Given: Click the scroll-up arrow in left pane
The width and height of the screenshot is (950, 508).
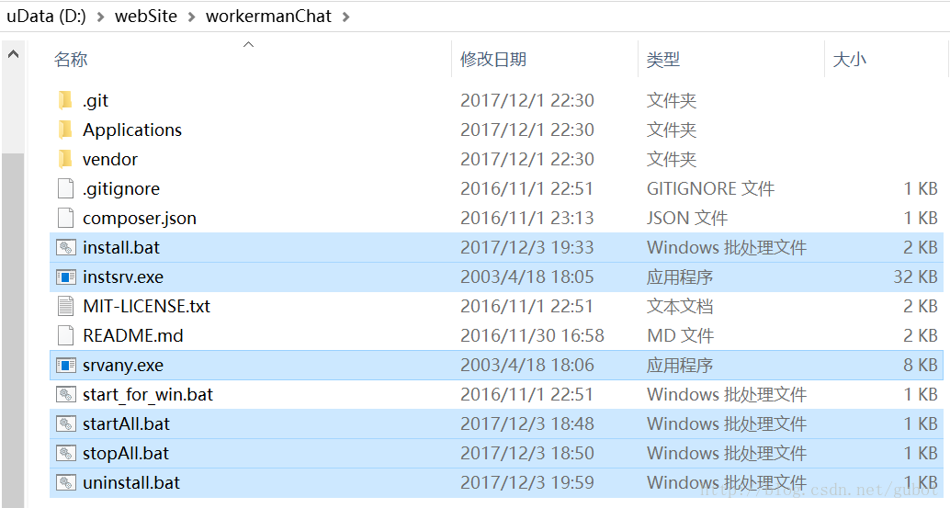Looking at the screenshot, I should [14, 54].
